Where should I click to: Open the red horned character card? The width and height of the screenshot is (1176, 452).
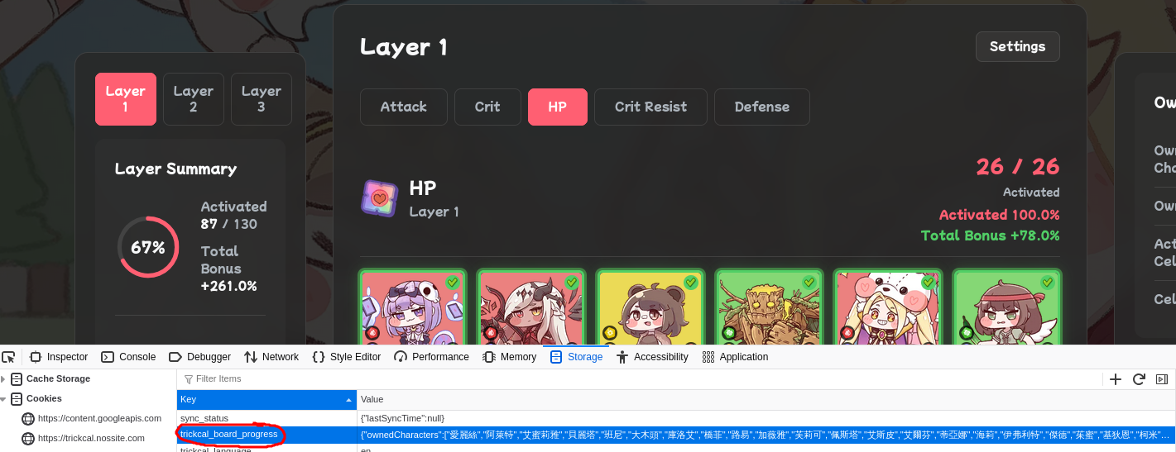coord(530,307)
